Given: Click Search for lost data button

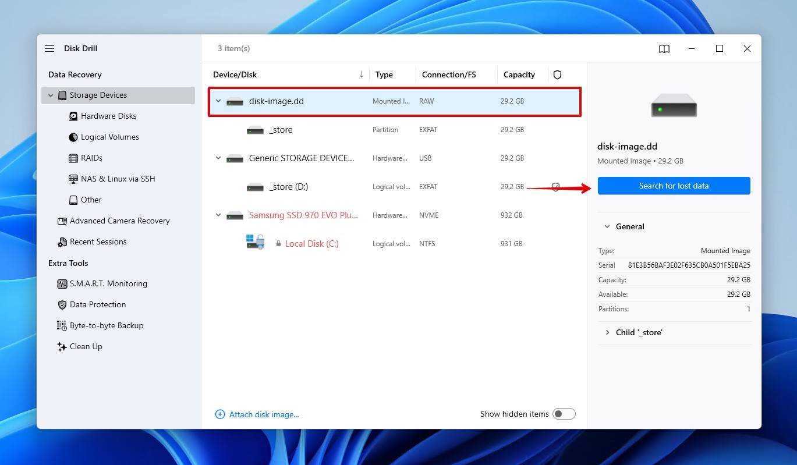Looking at the screenshot, I should tap(674, 186).
